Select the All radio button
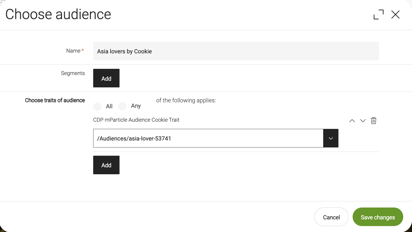This screenshot has height=232, width=412. [98, 106]
